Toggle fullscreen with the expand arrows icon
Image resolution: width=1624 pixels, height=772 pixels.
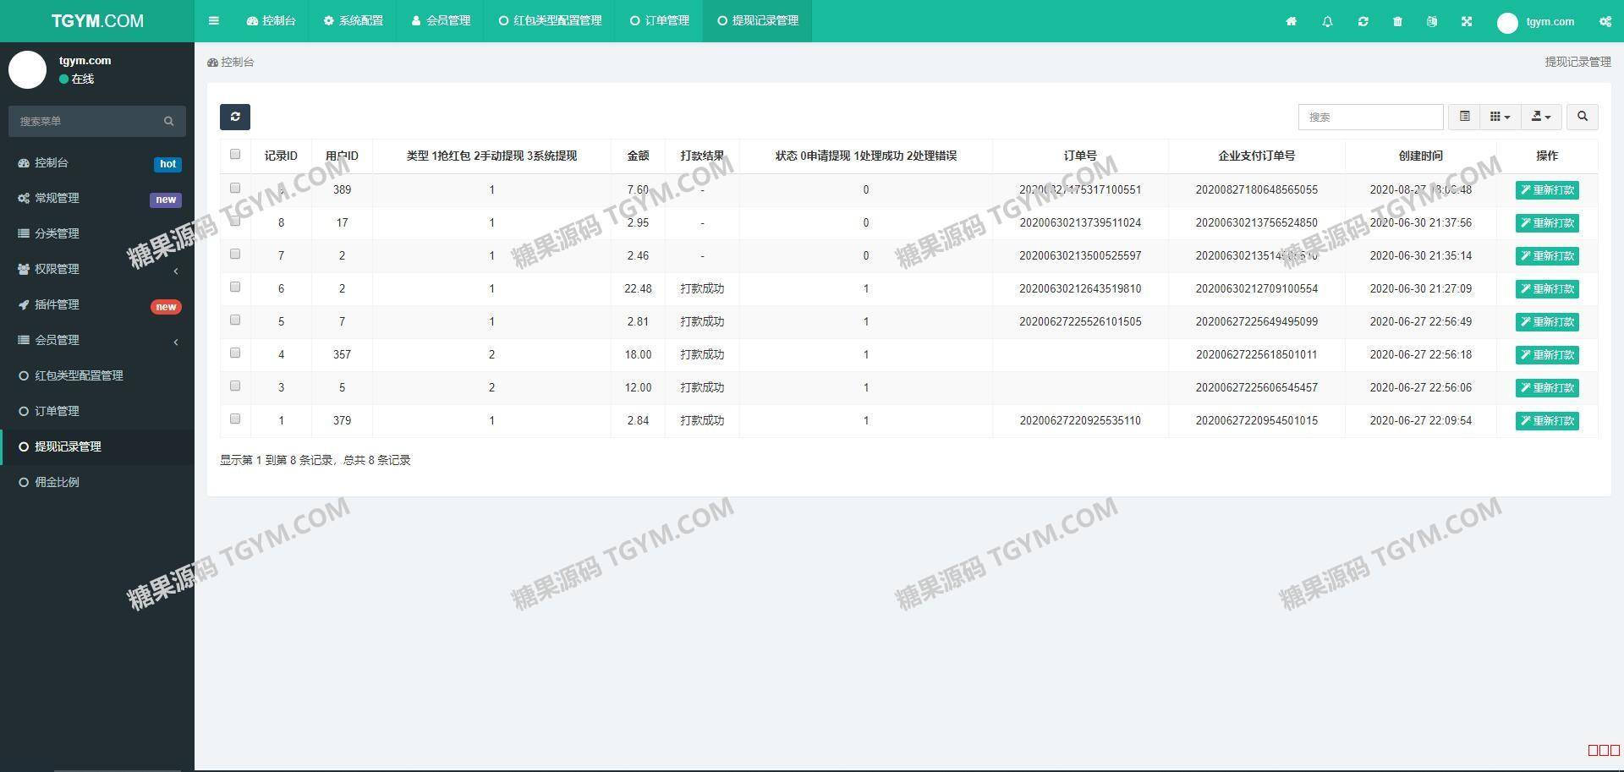point(1466,21)
